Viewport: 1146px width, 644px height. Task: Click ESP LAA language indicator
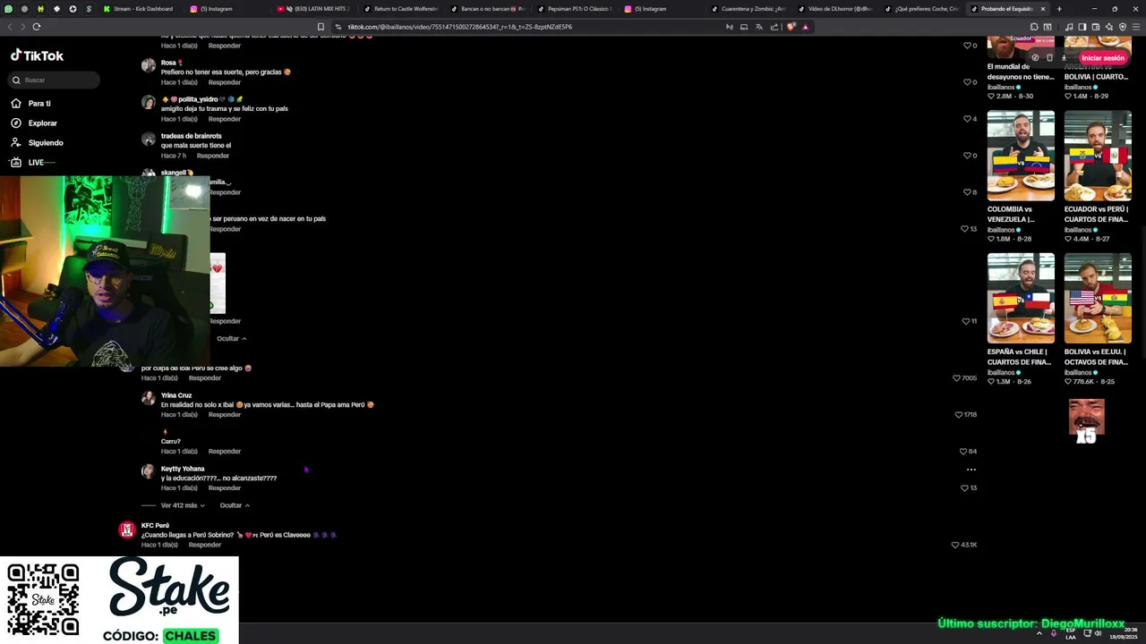coord(1071,633)
